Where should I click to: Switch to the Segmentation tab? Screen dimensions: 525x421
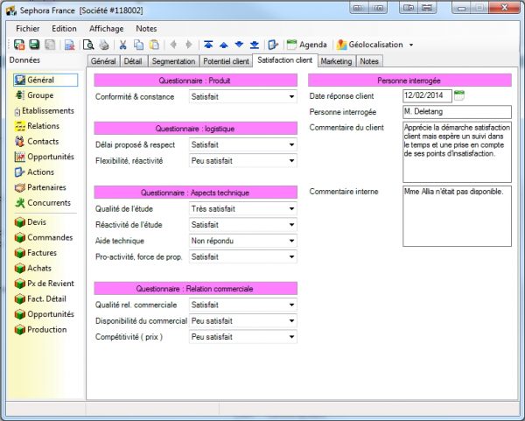point(173,61)
